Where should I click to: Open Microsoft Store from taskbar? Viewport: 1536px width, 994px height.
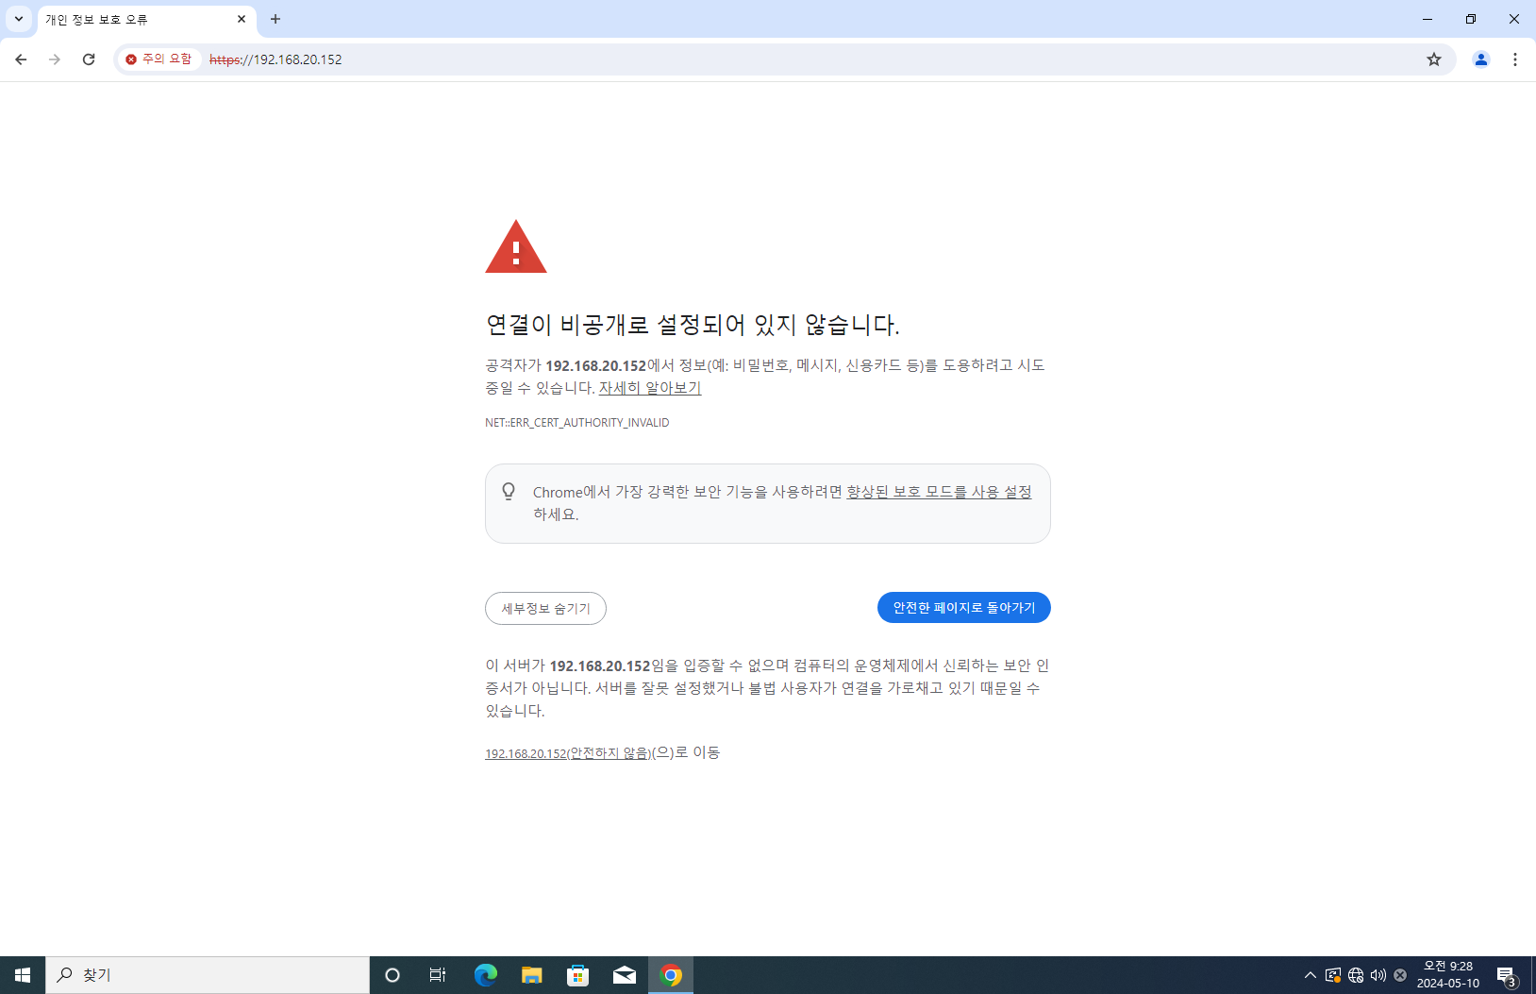click(577, 975)
